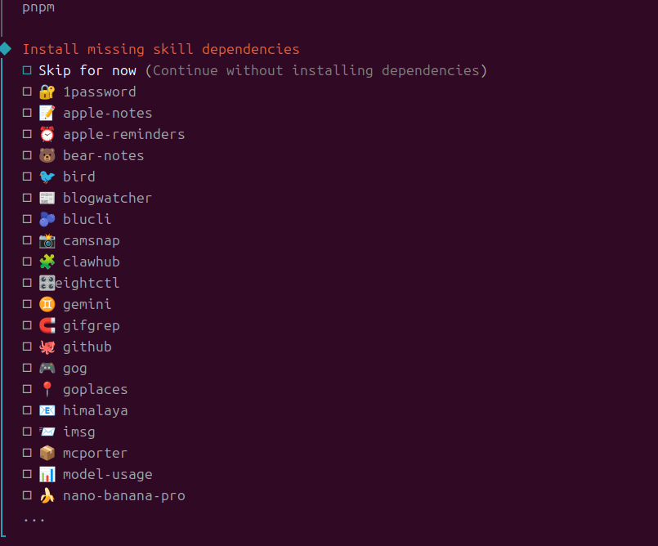Enable the gemini skill checkbox

click(27, 304)
